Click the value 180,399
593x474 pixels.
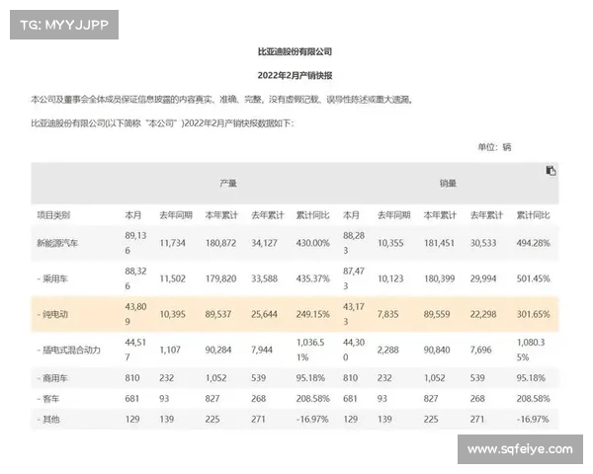pyautogui.click(x=439, y=278)
